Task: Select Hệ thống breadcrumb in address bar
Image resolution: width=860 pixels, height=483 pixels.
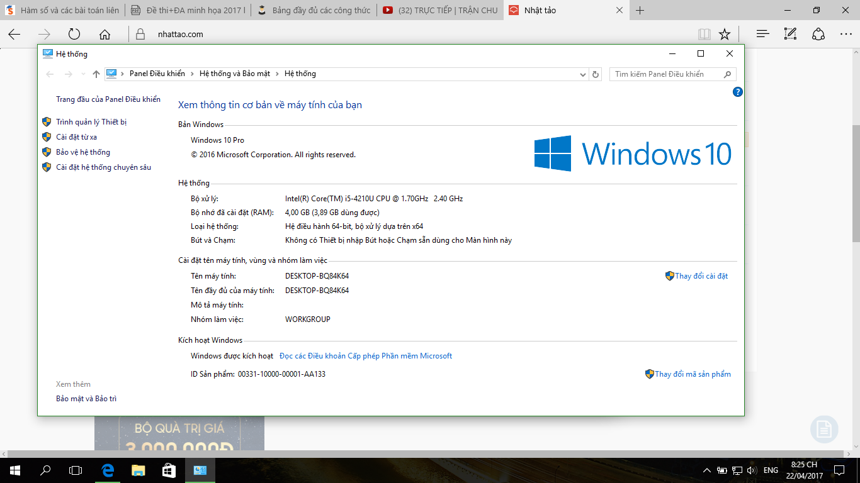Action: coord(300,74)
